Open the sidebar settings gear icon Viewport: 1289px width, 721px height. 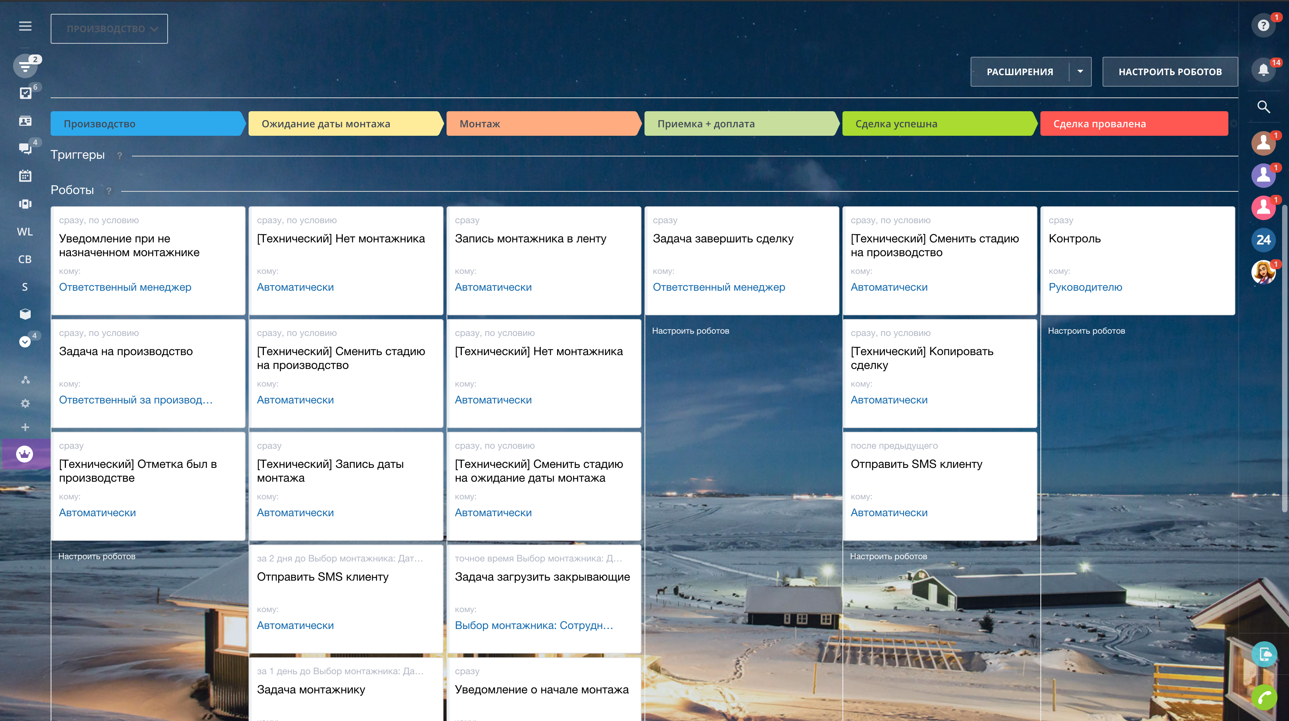(x=25, y=403)
